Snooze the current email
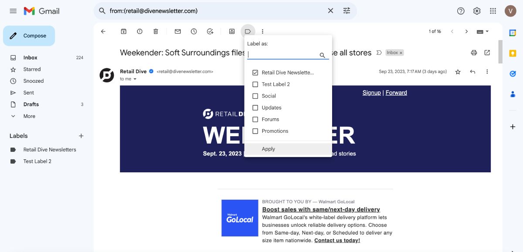The image size is (523, 252). 194,31
